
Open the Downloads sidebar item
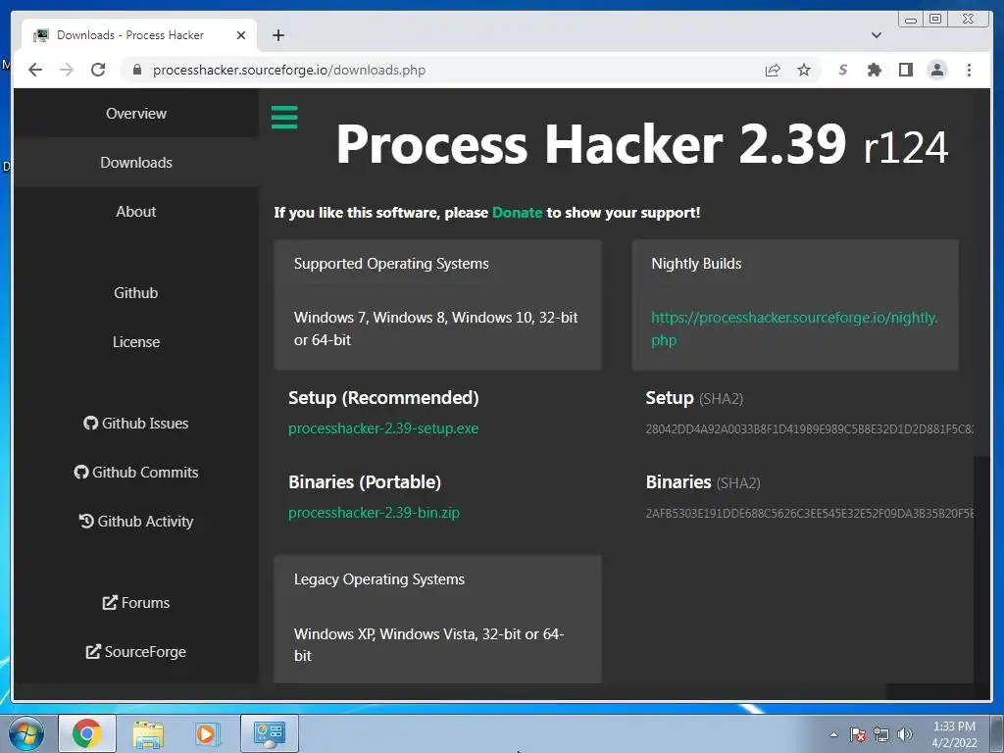point(135,163)
